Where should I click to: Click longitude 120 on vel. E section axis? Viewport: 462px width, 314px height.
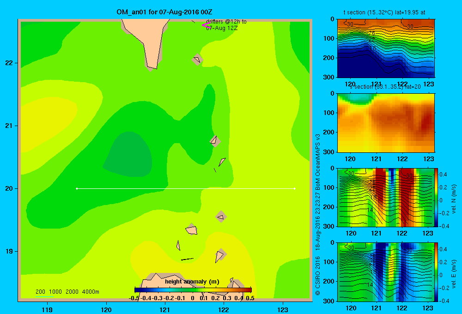[x=351, y=308]
